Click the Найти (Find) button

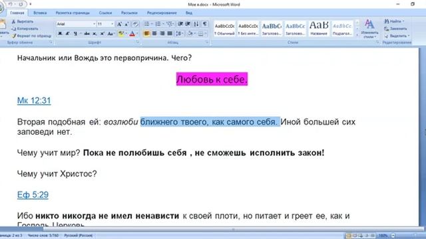click(x=394, y=21)
